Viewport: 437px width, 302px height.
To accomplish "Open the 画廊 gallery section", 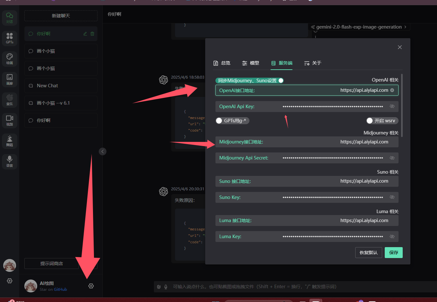I will click(10, 79).
